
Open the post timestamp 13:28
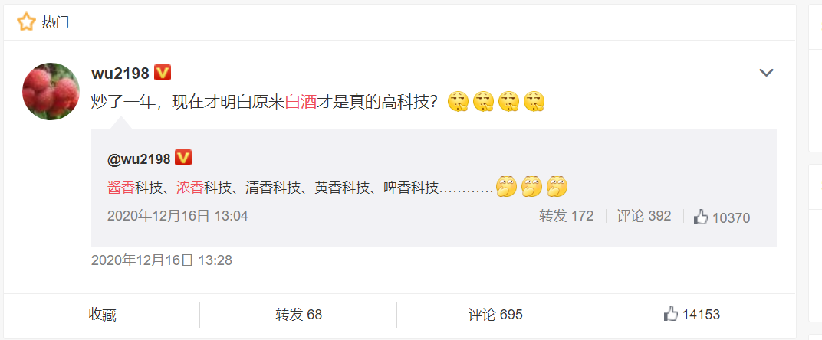[162, 260]
